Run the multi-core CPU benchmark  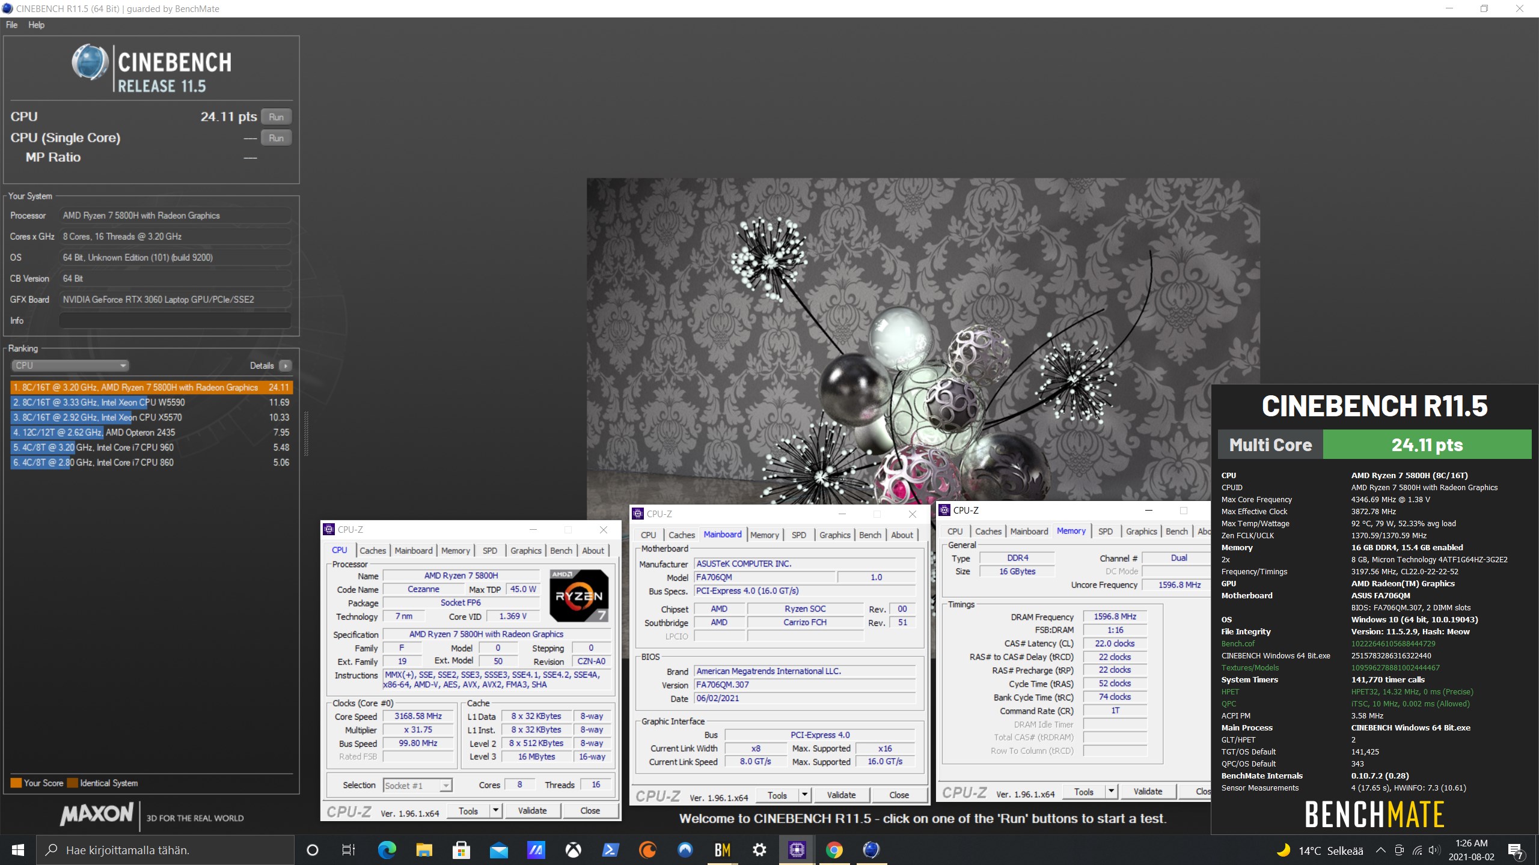[276, 117]
